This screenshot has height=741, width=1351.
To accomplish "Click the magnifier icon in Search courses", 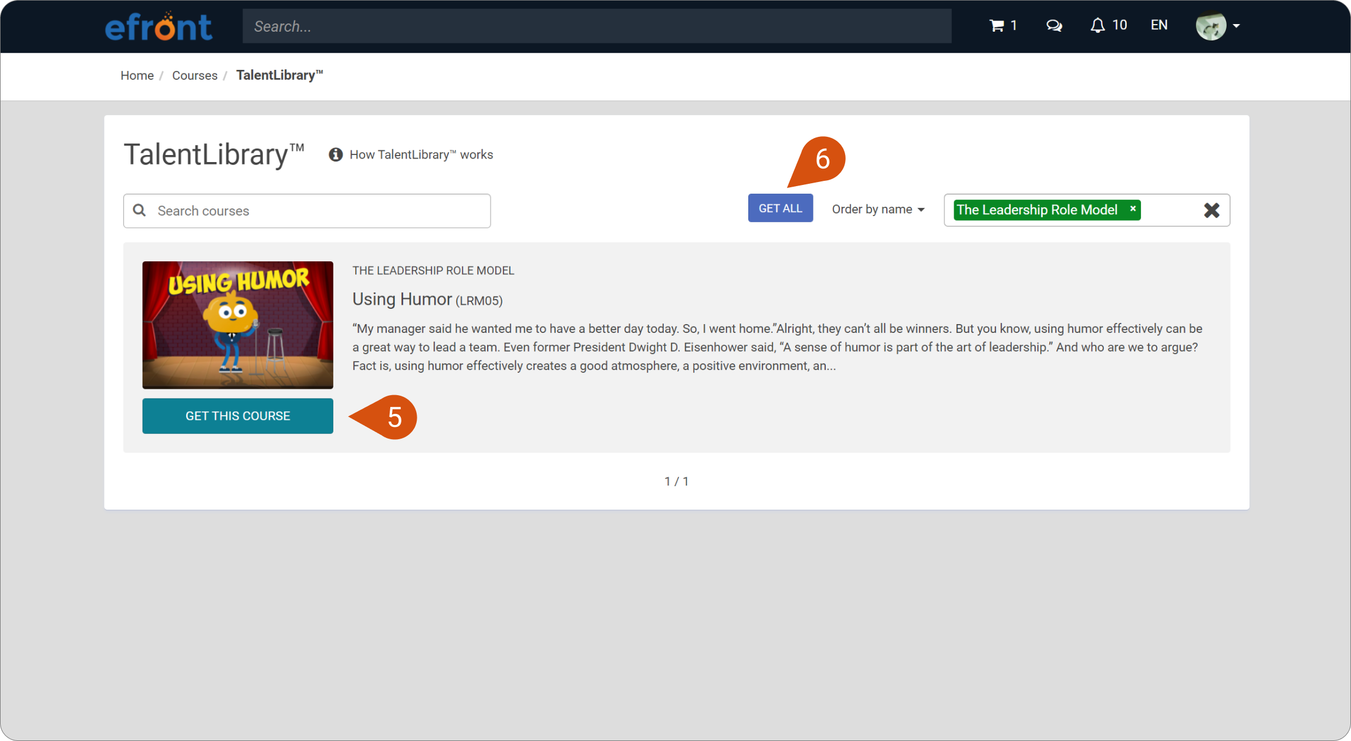I will 140,210.
